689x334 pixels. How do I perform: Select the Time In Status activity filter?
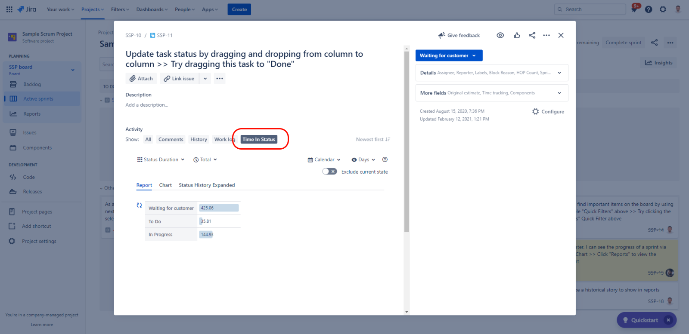pyautogui.click(x=258, y=139)
